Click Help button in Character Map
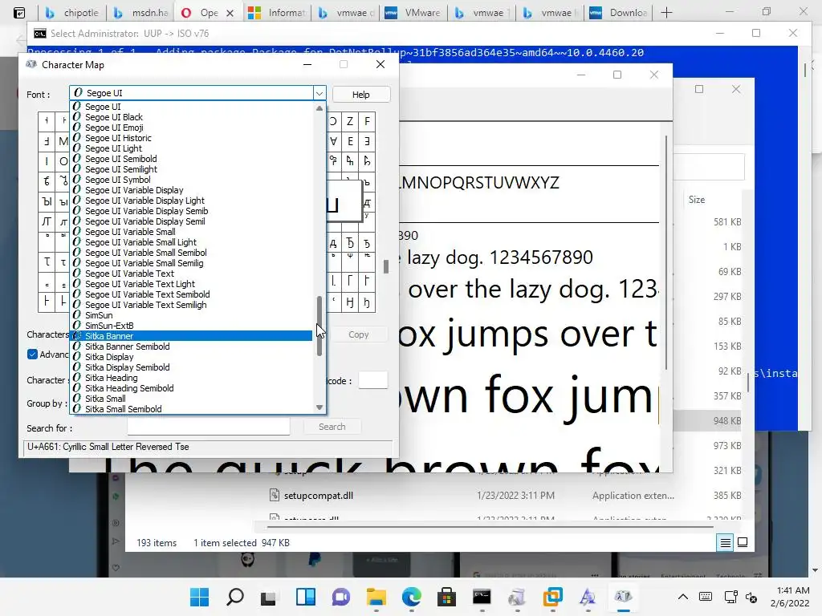This screenshot has height=616, width=822. pos(360,95)
